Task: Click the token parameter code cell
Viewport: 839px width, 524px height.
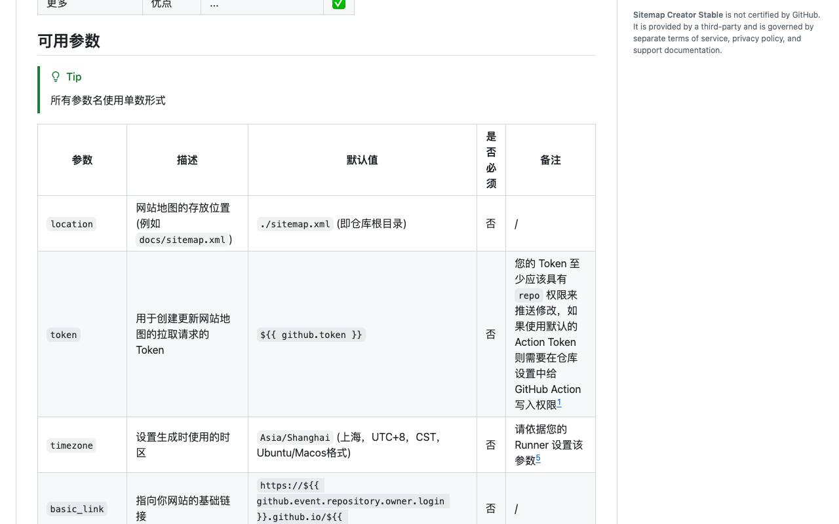Action: 64,335
